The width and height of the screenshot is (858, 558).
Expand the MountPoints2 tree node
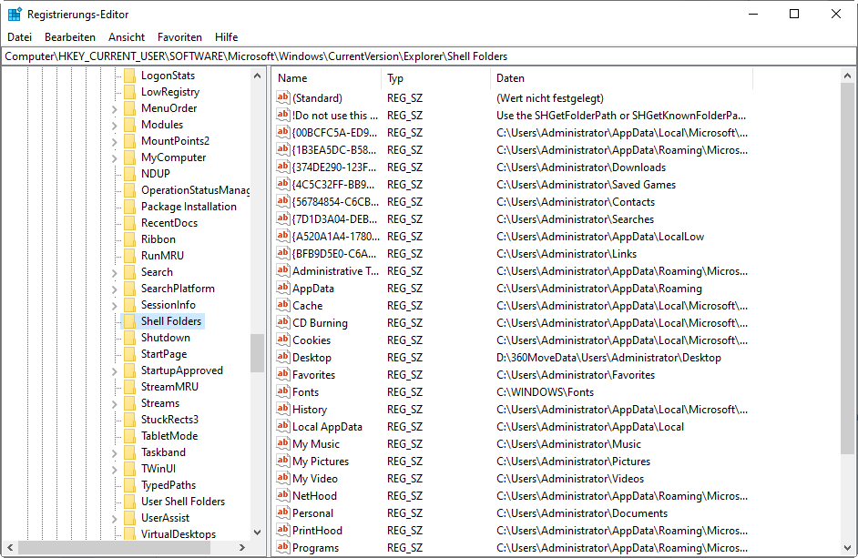tap(115, 142)
